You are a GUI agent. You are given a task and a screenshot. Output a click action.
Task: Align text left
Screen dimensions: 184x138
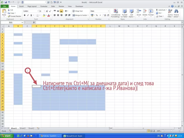coord(55,15)
